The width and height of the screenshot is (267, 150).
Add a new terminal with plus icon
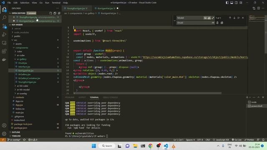(x=247, y=97)
